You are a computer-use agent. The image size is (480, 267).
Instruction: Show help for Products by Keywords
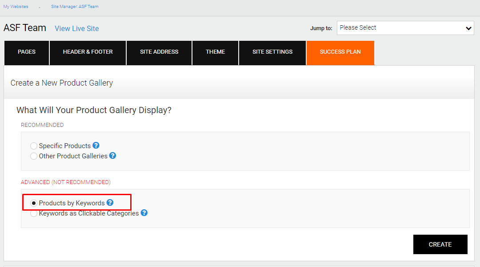(110, 203)
